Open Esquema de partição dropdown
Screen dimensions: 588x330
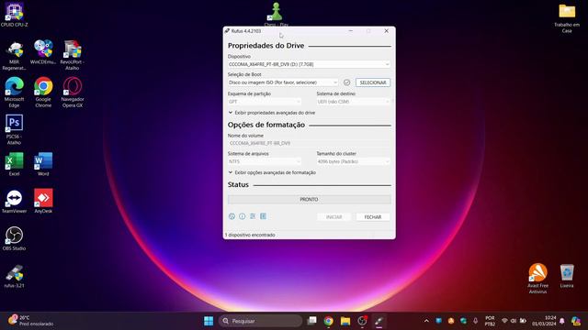265,102
